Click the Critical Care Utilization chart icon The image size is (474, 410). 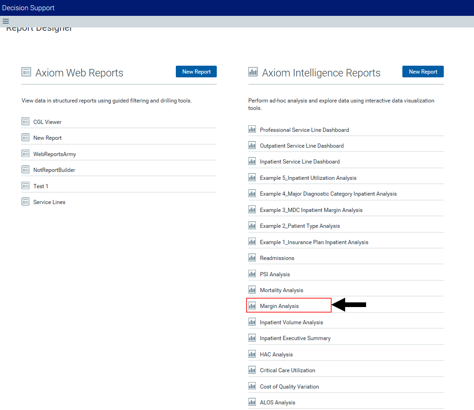(x=252, y=370)
